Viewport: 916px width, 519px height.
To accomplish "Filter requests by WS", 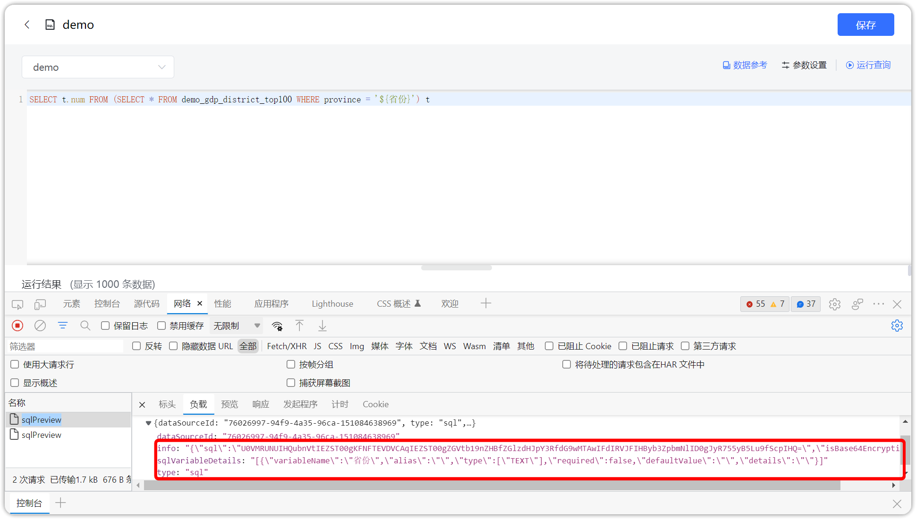I will (x=450, y=346).
